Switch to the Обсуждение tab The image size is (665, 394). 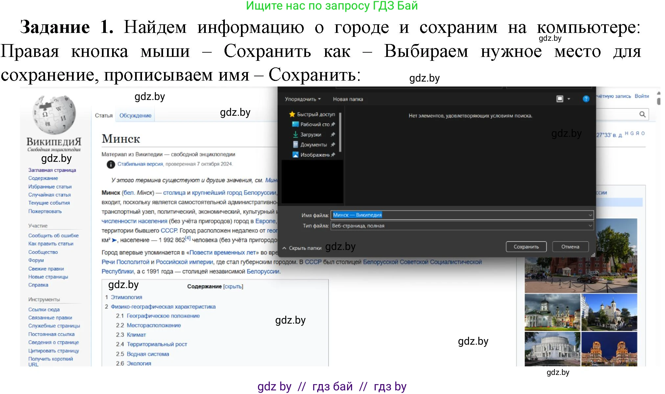[135, 115]
